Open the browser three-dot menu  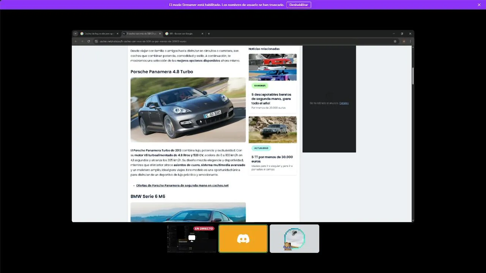pyautogui.click(x=410, y=41)
